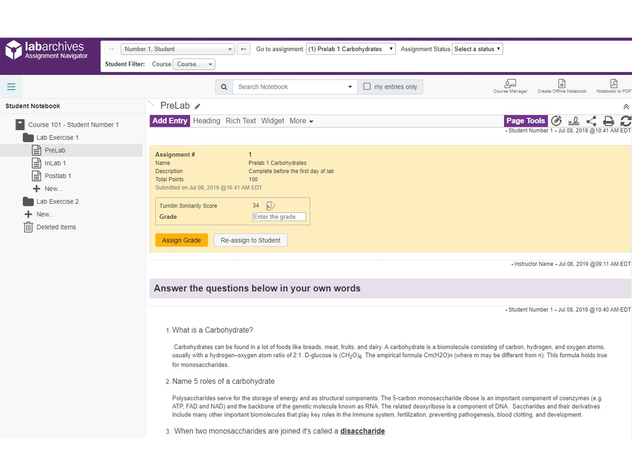Image resolution: width=632 pixels, height=474 pixels.
Task: Open the Postlab 1 page in tree
Action: pos(57,176)
